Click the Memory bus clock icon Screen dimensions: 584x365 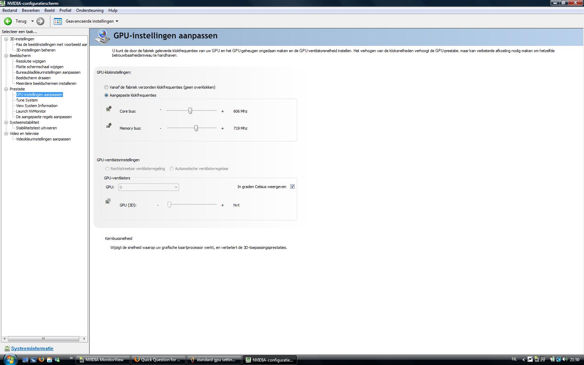tap(109, 125)
